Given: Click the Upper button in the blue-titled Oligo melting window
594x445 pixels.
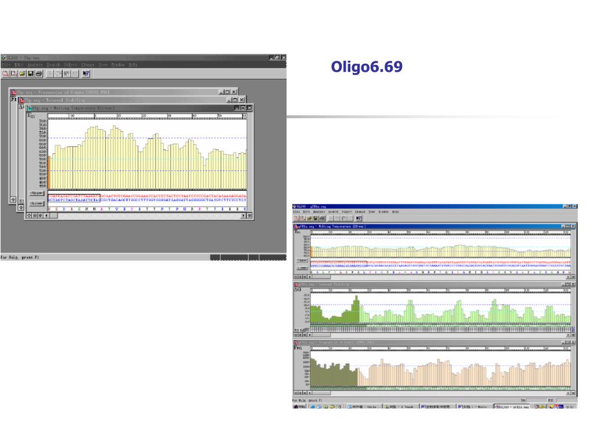Looking at the screenshot, I should coord(302,260).
